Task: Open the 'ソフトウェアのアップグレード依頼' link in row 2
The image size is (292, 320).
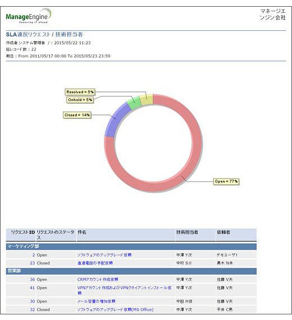Action: pos(104,255)
